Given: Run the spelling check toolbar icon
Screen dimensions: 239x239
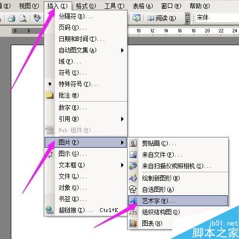Looking at the screenshot, I should 37,18.
